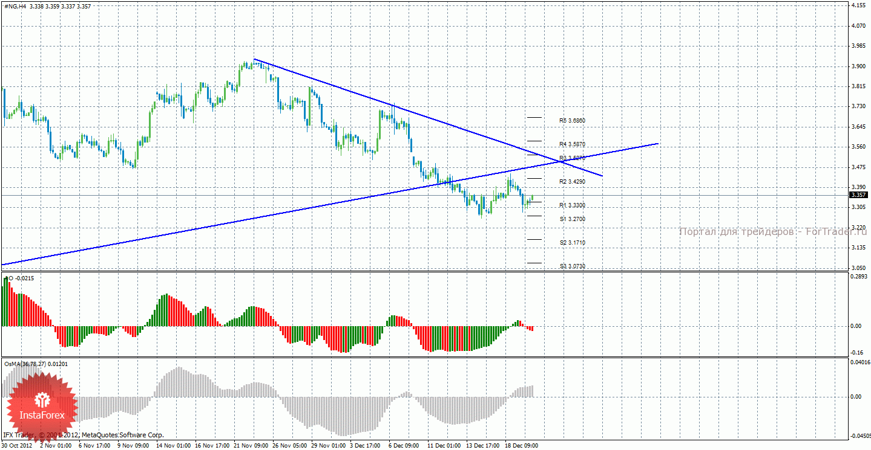Screen dimensions: 871x450
Task: Click the 3.135 price axis value
Action: coord(858,248)
